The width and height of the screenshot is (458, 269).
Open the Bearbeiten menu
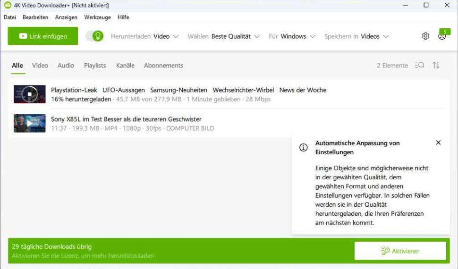coord(35,17)
